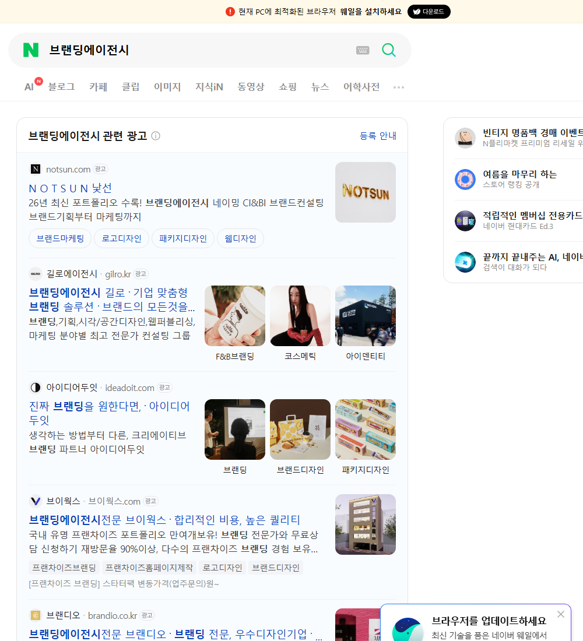Click the 아이덴티티 caption text

coord(366,357)
